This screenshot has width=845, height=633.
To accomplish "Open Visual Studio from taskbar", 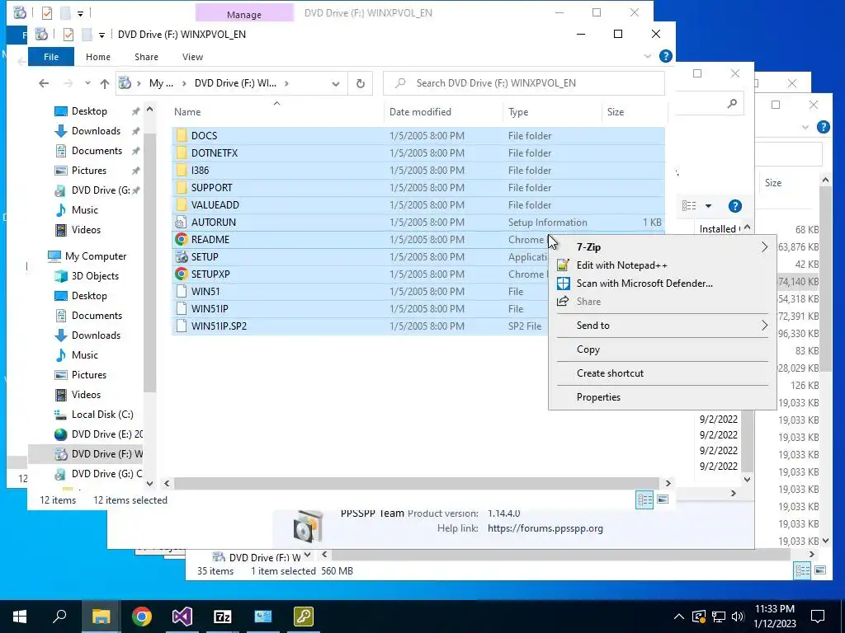I will click(182, 617).
